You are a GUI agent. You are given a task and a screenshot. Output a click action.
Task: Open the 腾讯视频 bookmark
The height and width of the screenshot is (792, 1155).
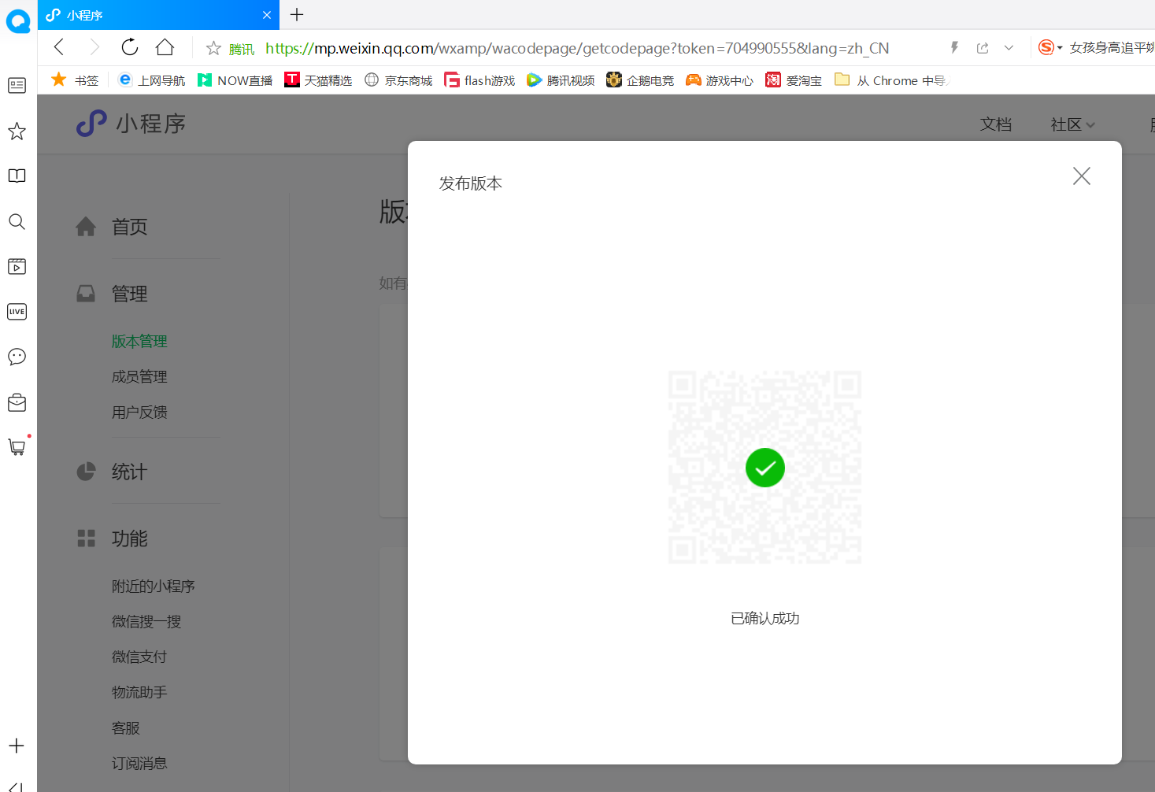point(561,80)
